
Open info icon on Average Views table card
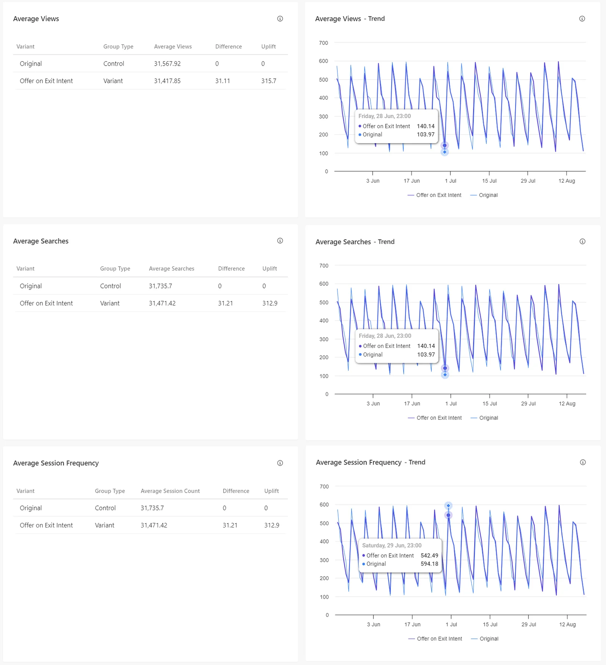[x=280, y=19]
